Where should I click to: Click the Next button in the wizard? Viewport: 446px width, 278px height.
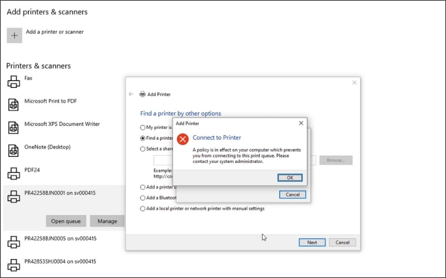pyautogui.click(x=312, y=242)
